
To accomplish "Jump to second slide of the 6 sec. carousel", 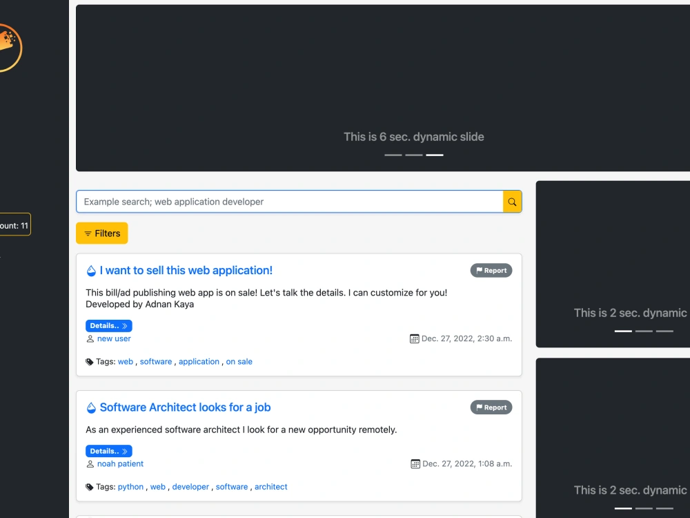I will click(413, 155).
